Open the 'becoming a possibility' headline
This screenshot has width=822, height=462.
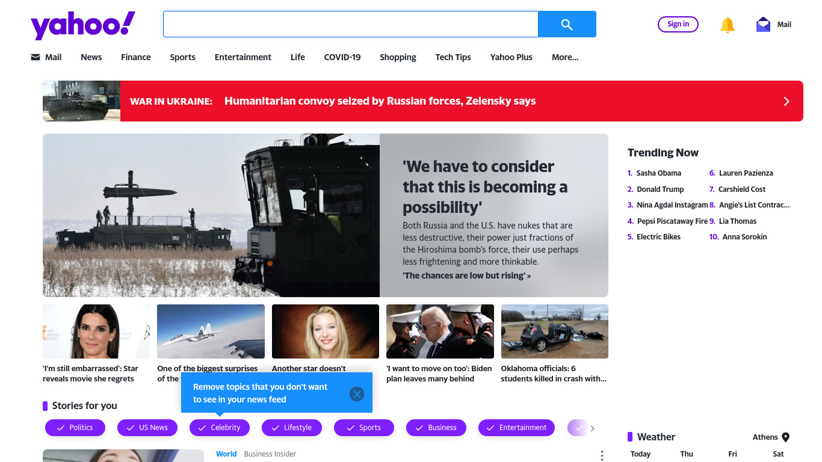point(485,186)
